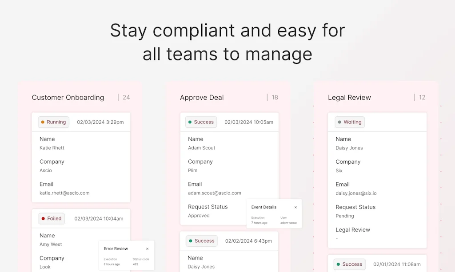Switch to the Approve Deal column header
This screenshot has height=272, width=455.
(202, 97)
